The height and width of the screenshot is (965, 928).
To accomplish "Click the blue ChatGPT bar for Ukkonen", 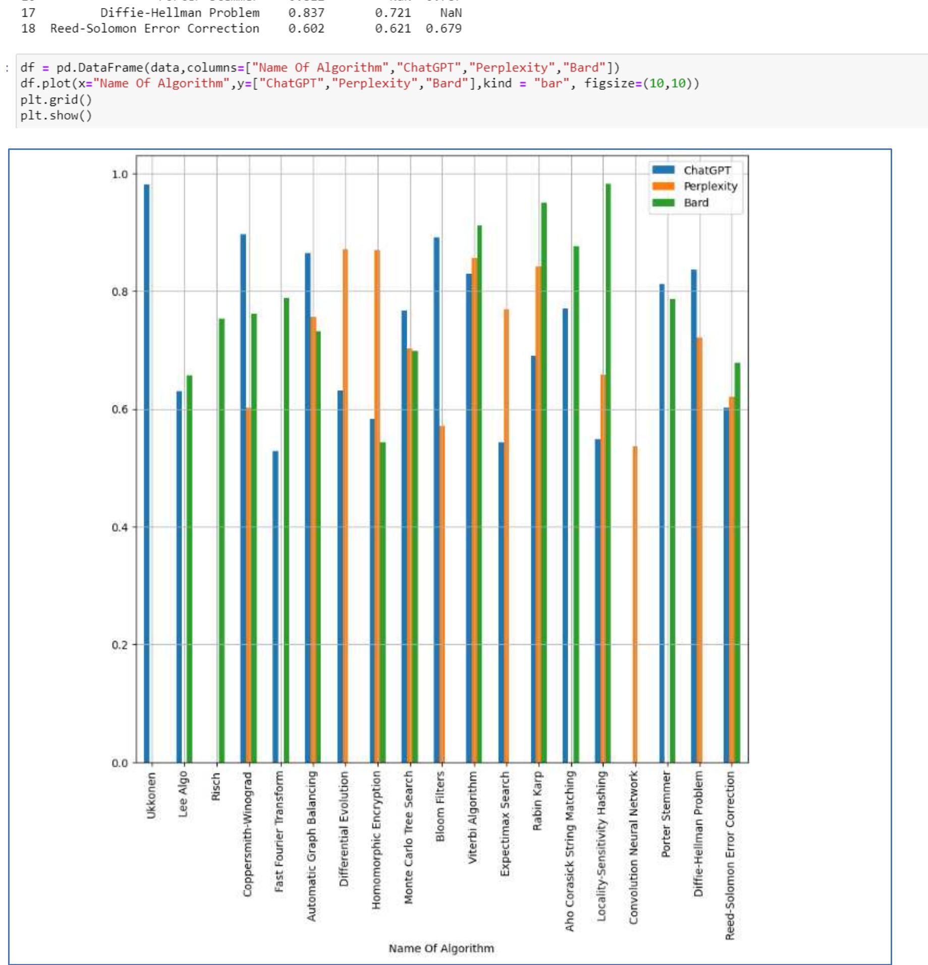I will [147, 473].
